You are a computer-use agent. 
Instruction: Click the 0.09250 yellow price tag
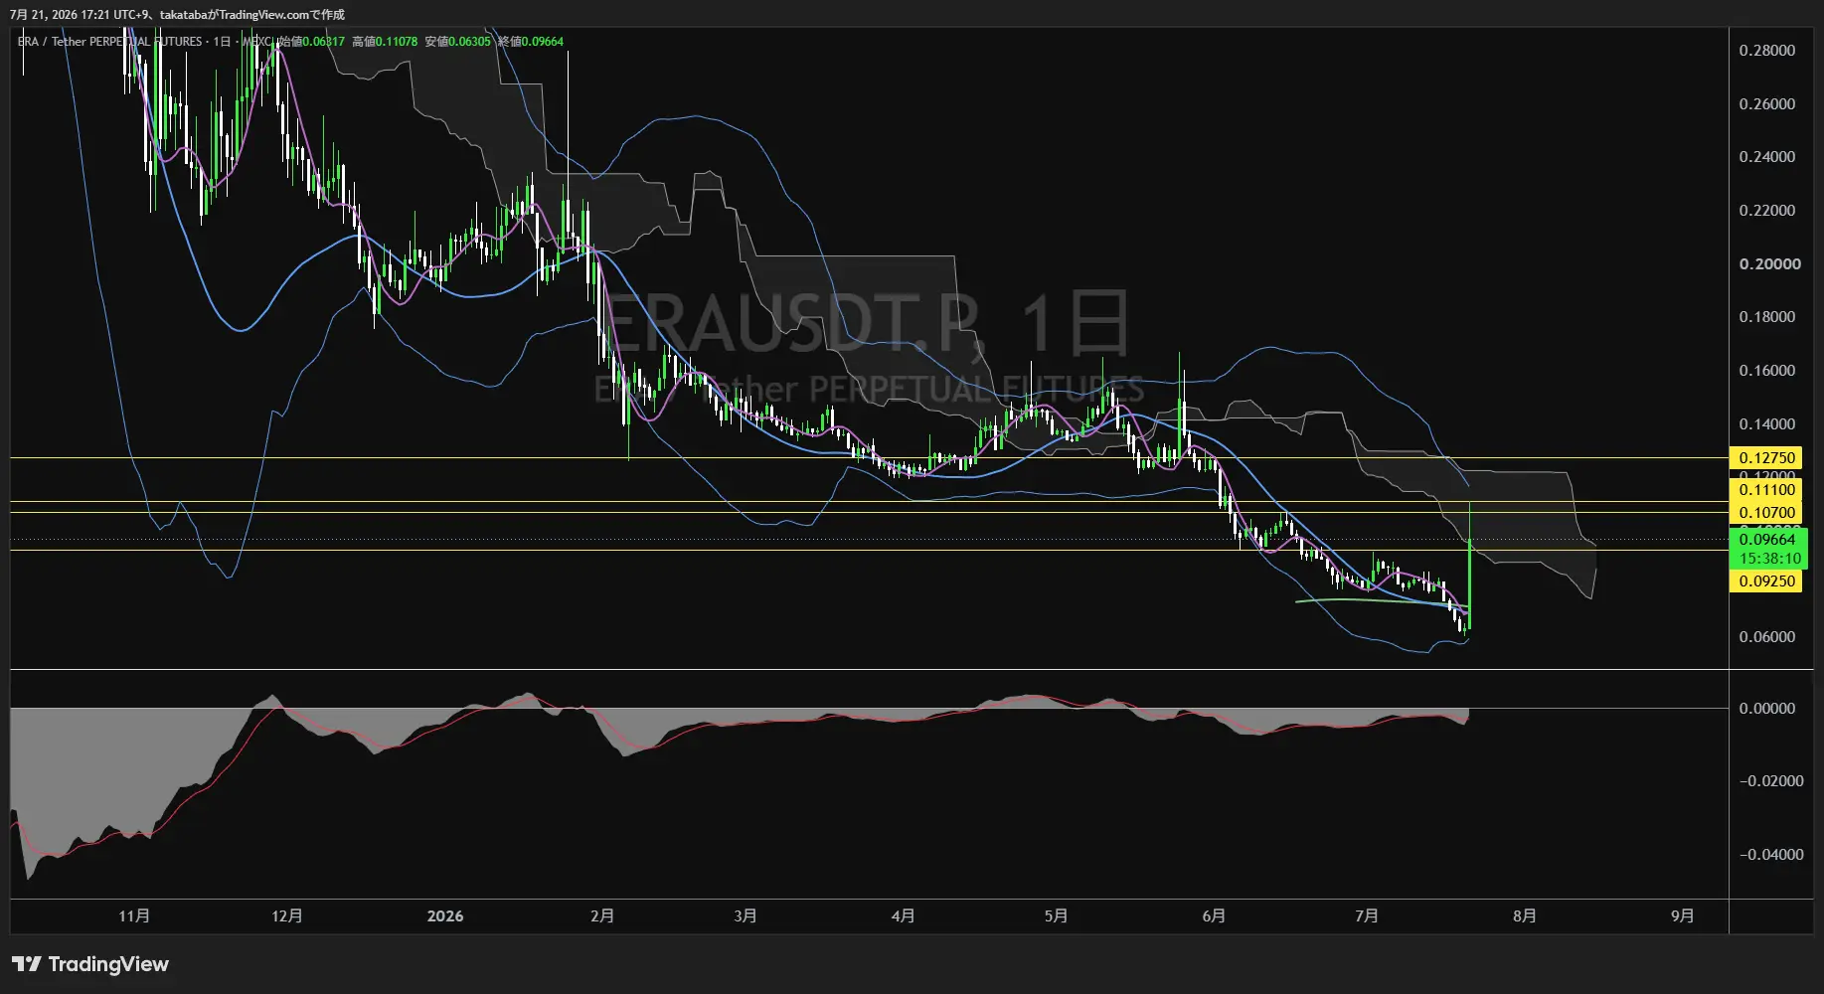click(1766, 580)
